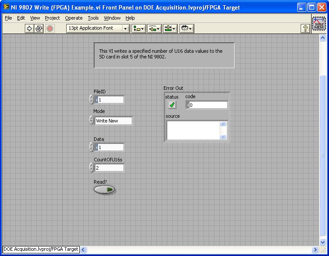
Task: Open the Align Objects toolbar menu
Action: [x=139, y=28]
